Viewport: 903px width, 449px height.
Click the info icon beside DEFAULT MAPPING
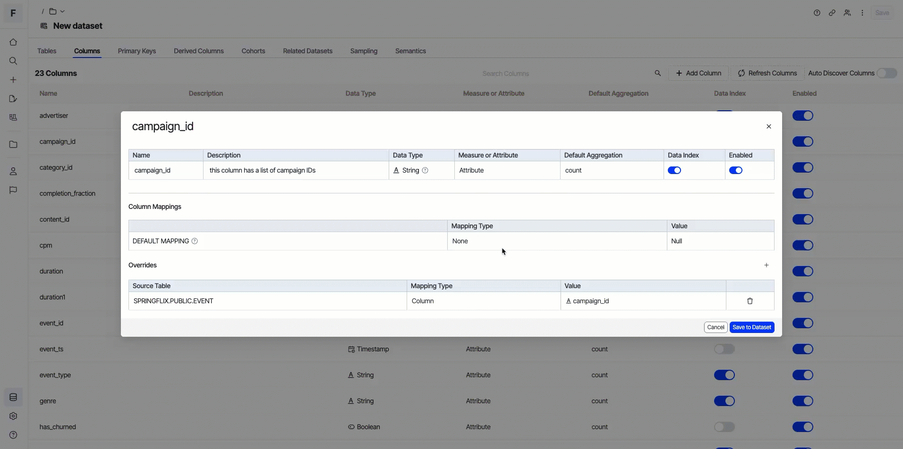coord(195,241)
